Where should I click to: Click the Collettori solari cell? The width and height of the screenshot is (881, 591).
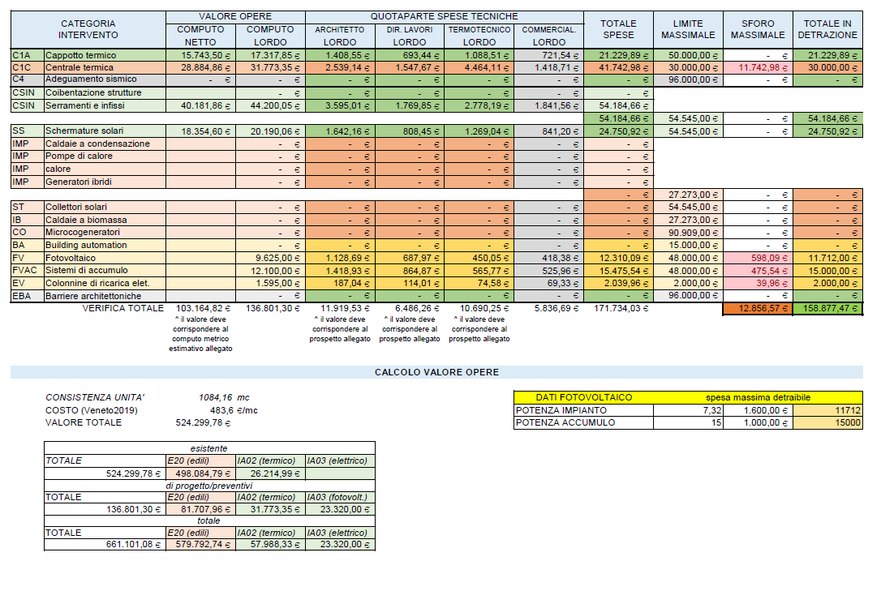(105, 208)
